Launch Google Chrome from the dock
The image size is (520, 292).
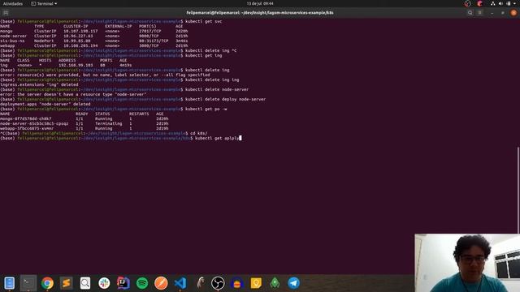[x=47, y=283]
